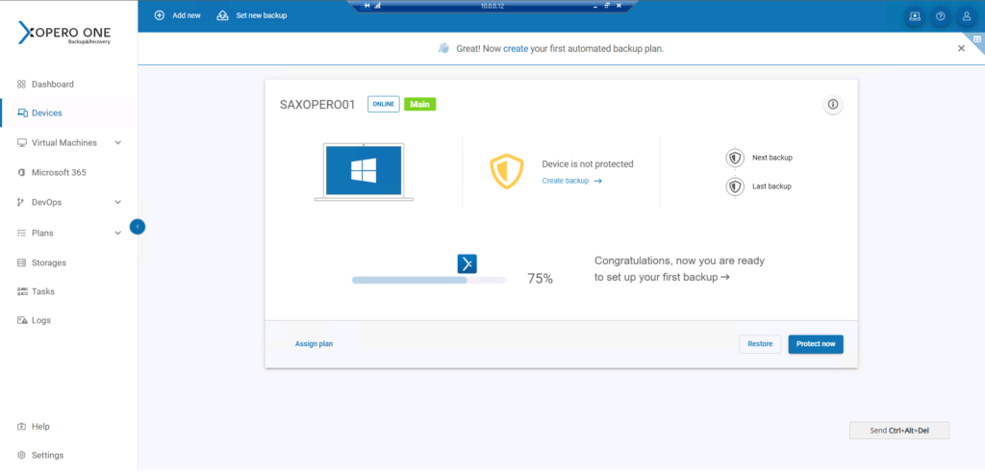Screen dimensions: 985x472
Task: Click the Restore button
Action: pos(760,344)
